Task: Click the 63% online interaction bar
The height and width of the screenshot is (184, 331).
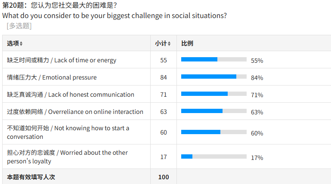Action: point(213,111)
